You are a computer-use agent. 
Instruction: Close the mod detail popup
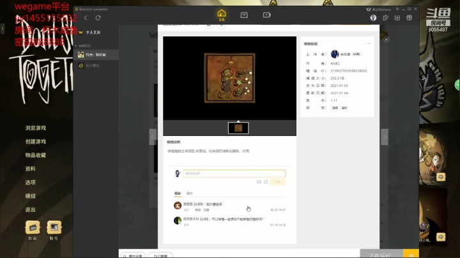386,40
